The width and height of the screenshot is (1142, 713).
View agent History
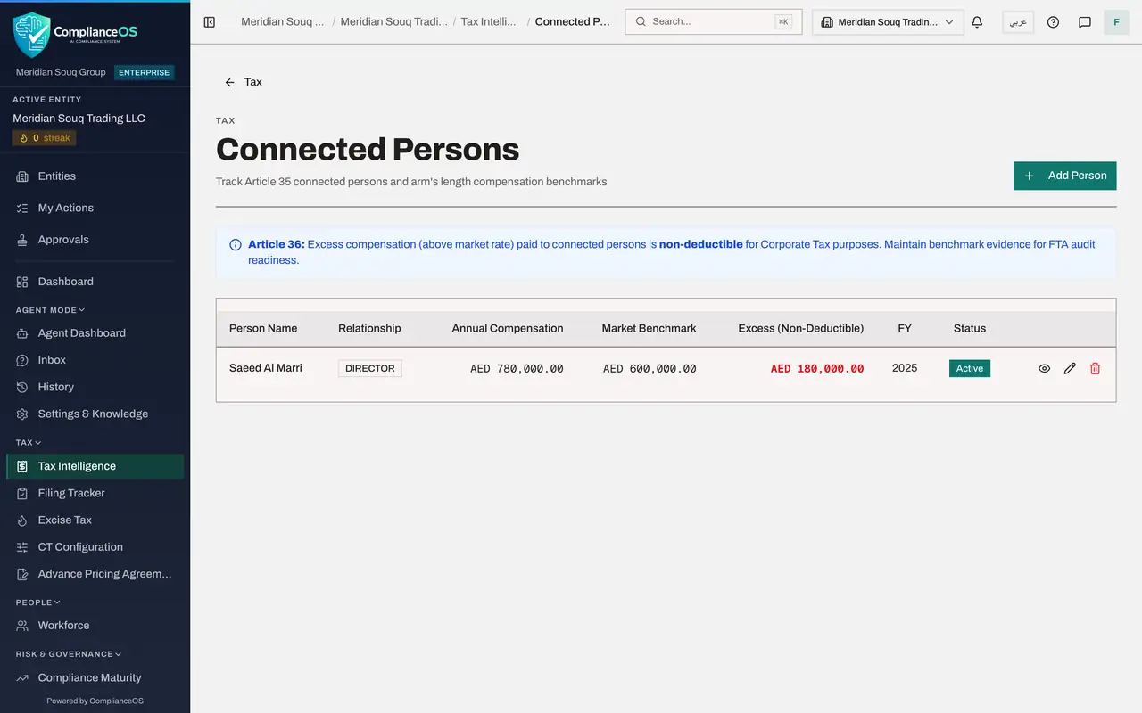coord(95,387)
